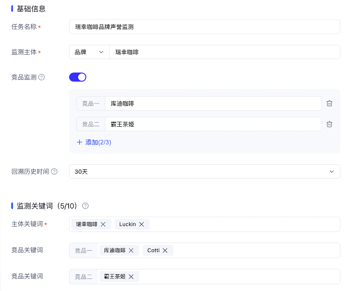Add another competitor via 添加(2/3)
Screen dimensions: 357x291
click(94, 142)
